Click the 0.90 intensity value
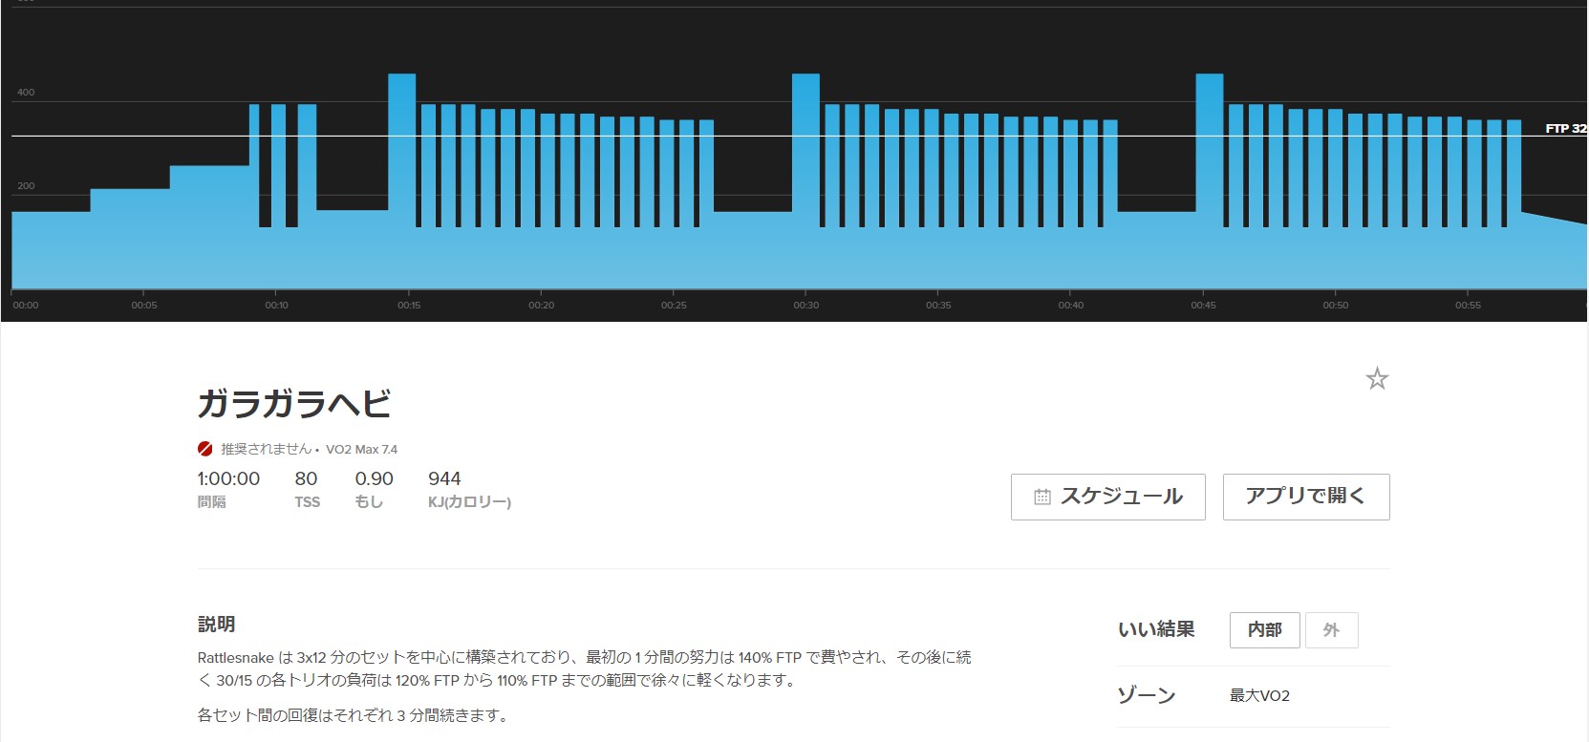 (x=374, y=478)
